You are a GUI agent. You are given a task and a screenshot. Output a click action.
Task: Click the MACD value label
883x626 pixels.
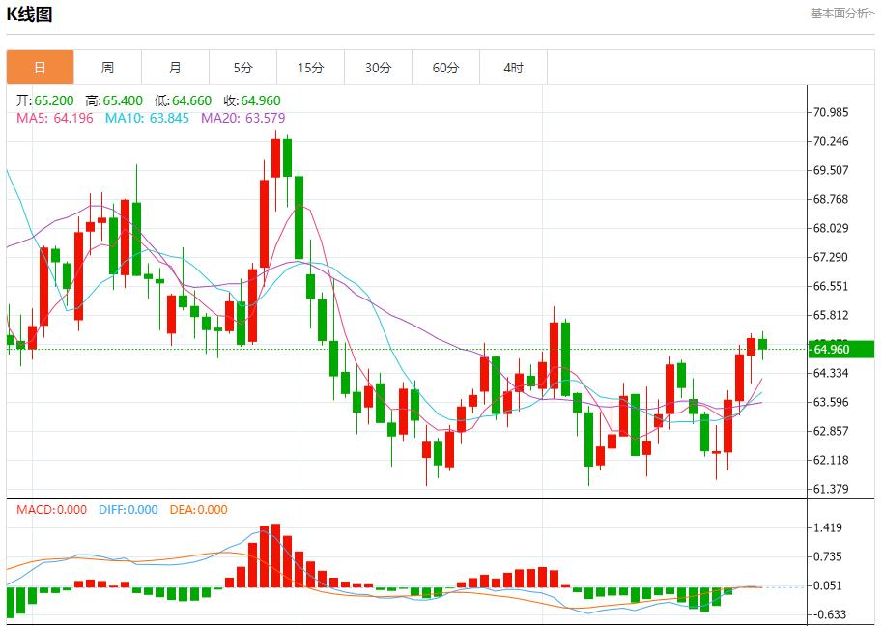click(51, 510)
